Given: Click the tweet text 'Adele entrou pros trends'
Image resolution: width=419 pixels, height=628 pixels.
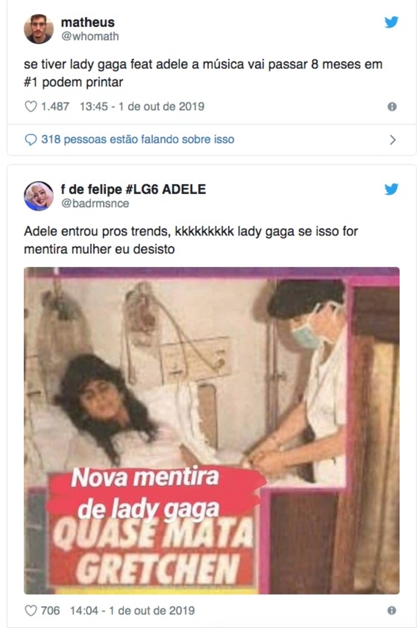Looking at the screenshot, I should click(190, 240).
